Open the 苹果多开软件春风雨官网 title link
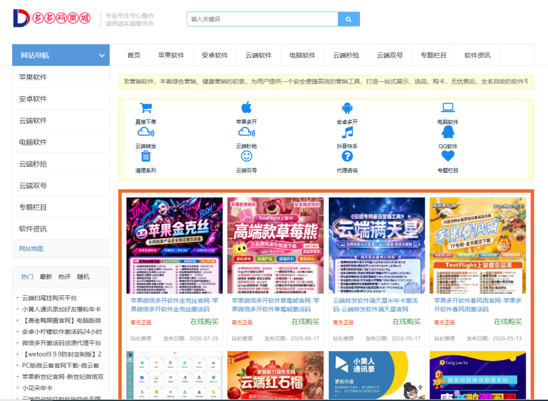This screenshot has width=548, height=401. (x=478, y=305)
